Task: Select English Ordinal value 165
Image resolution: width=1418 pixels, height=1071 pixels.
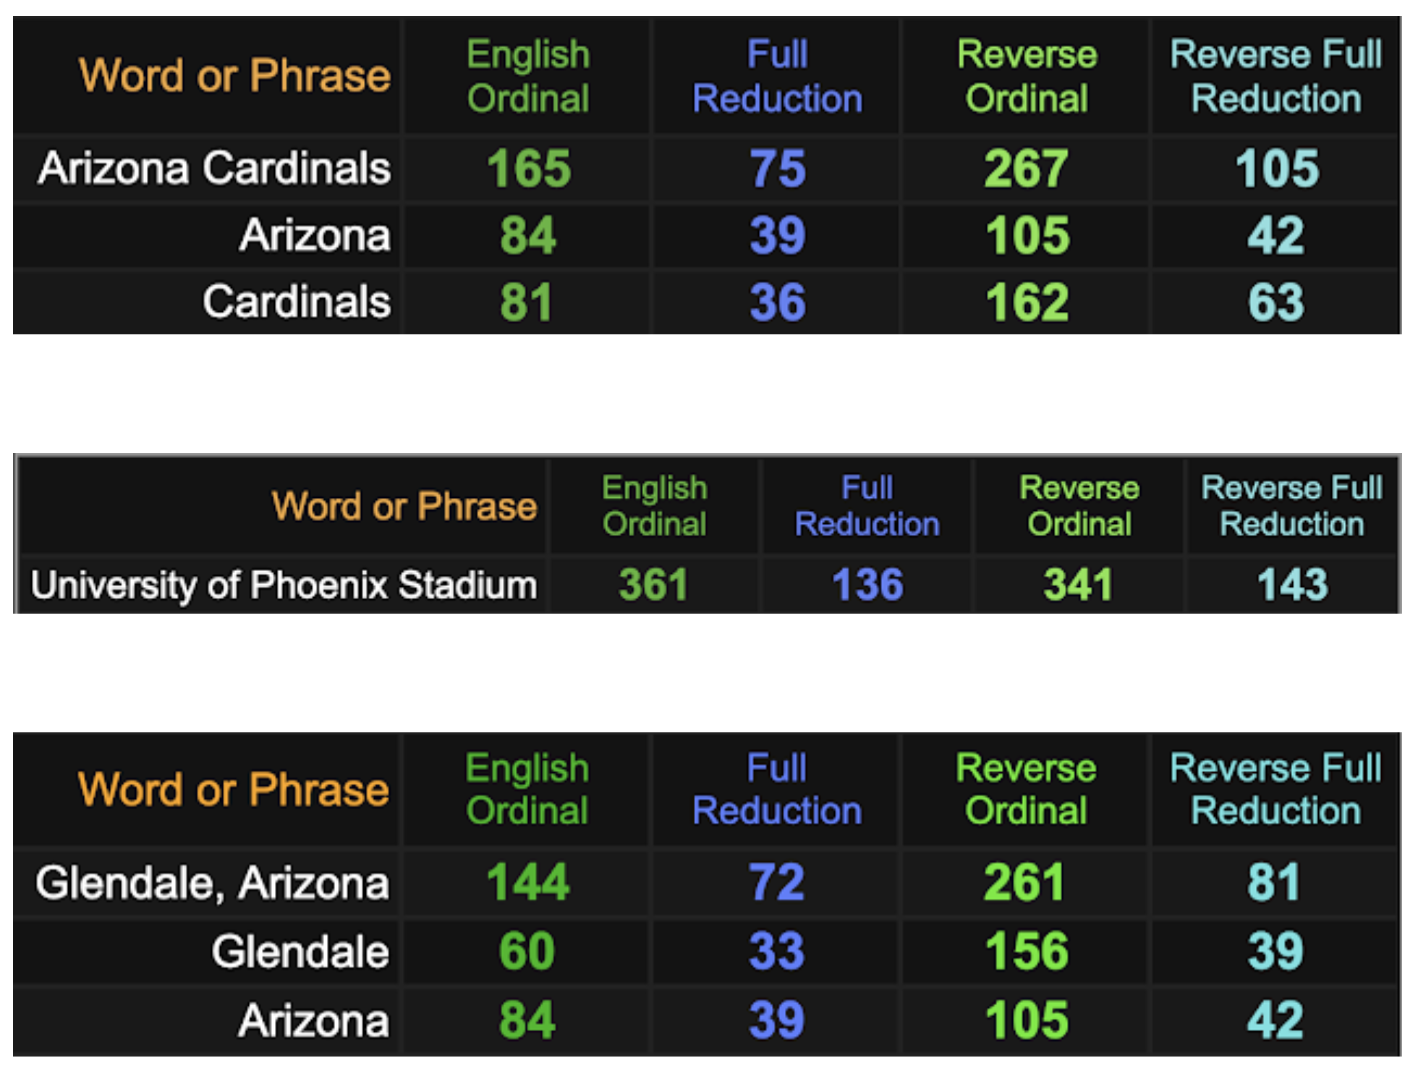Action: (529, 168)
